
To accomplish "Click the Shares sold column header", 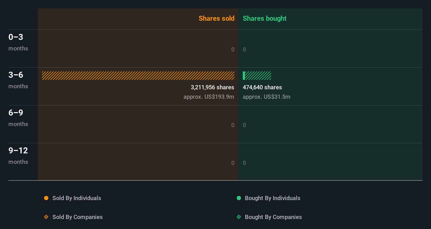I will click(217, 18).
